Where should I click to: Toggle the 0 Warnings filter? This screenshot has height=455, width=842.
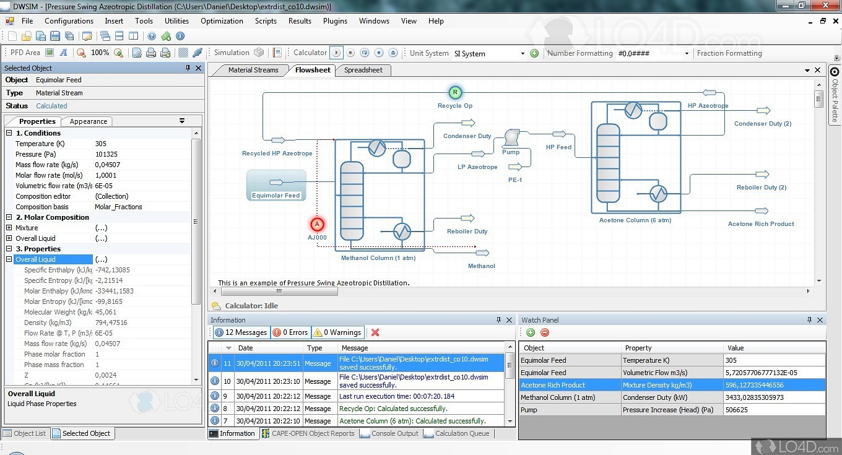point(337,332)
